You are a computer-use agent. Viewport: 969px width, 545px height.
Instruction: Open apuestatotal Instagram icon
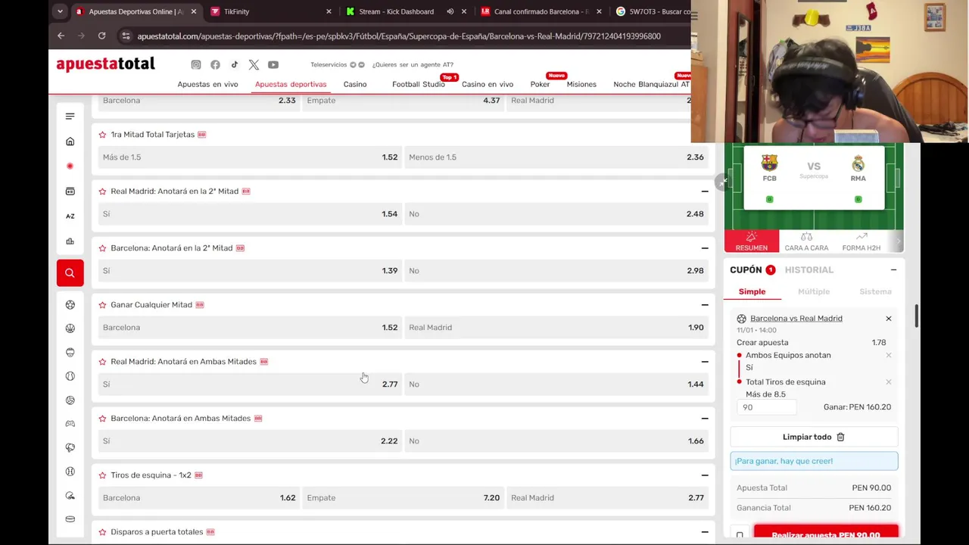pyautogui.click(x=196, y=64)
